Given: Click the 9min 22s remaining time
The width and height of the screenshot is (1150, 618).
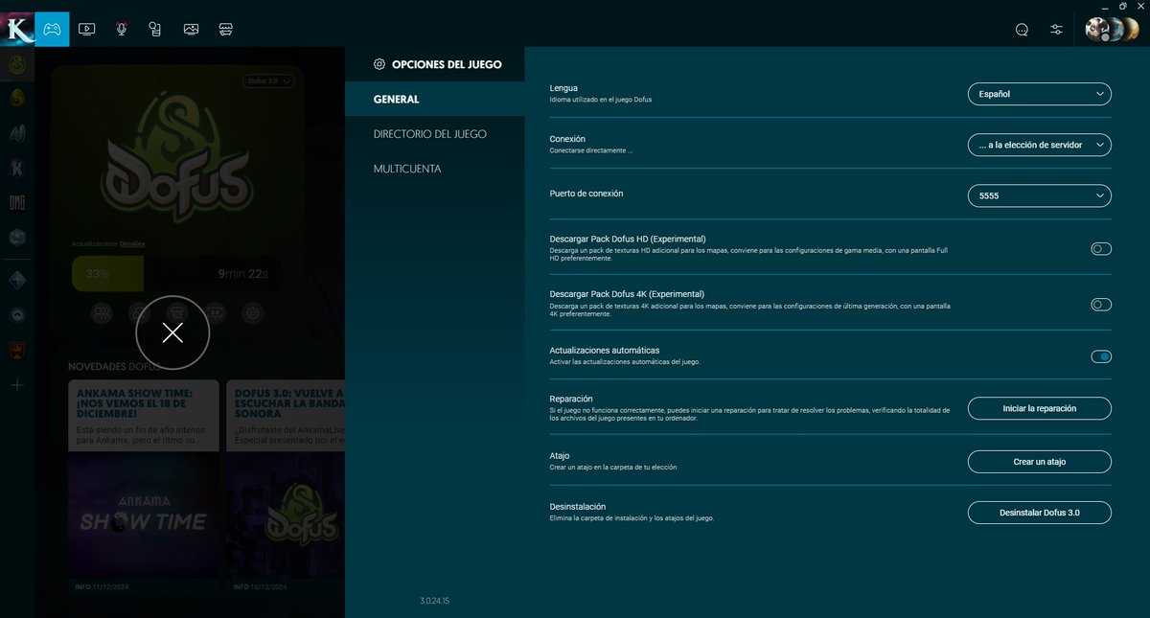Looking at the screenshot, I should pos(243,274).
